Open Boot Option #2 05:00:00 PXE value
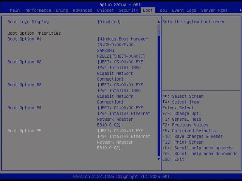The height and width of the screenshot is (181, 242). [x=120, y=71]
